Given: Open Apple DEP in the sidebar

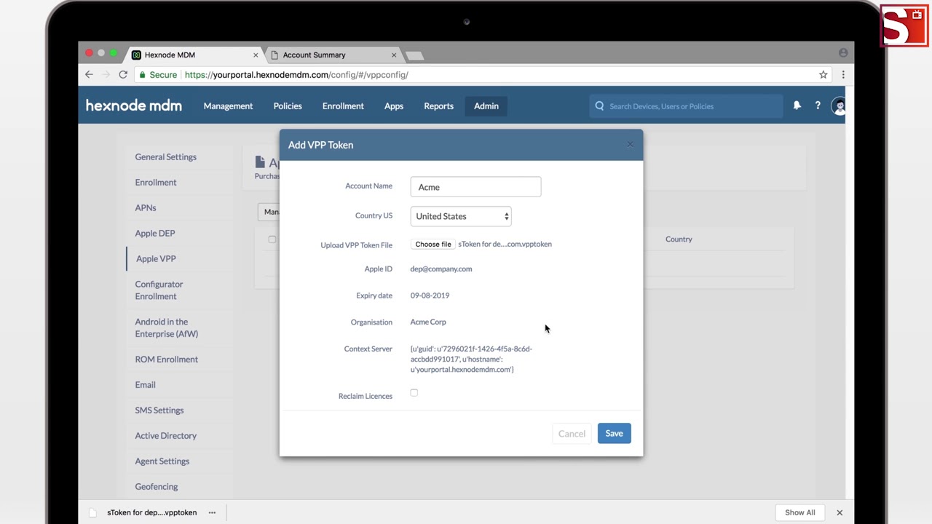Looking at the screenshot, I should (x=155, y=233).
